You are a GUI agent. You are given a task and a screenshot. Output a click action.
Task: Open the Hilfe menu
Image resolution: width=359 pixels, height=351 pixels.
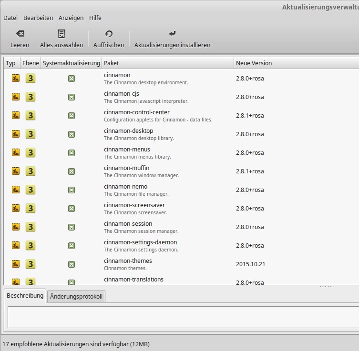coord(95,18)
